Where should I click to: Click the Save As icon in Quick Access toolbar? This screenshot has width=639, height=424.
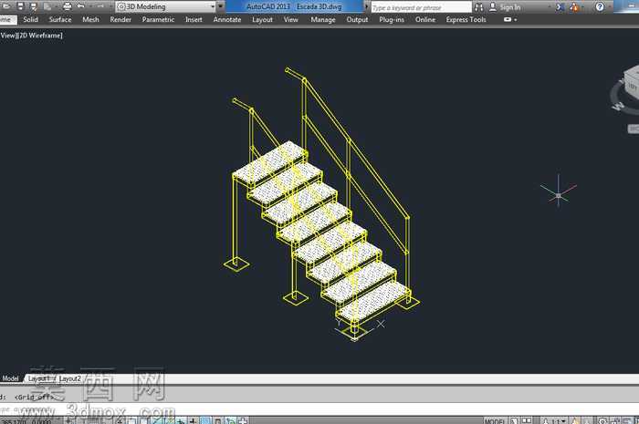(34, 6)
